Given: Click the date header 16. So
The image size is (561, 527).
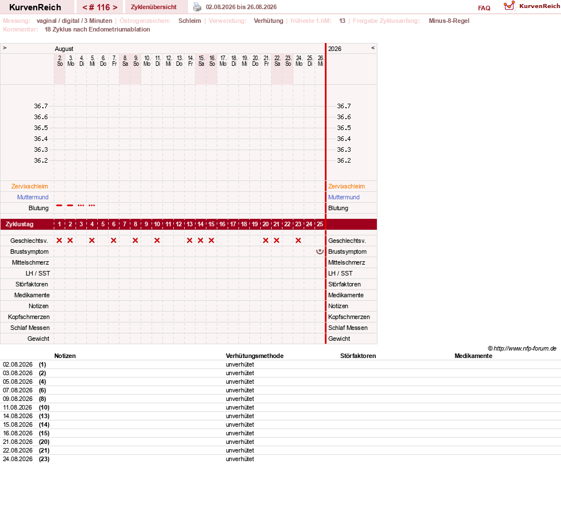Looking at the screenshot, I should click(x=212, y=61).
